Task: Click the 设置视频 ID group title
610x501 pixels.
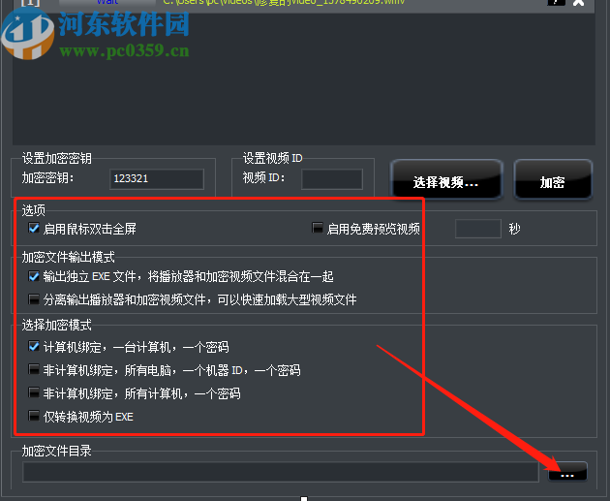Action: [273, 158]
